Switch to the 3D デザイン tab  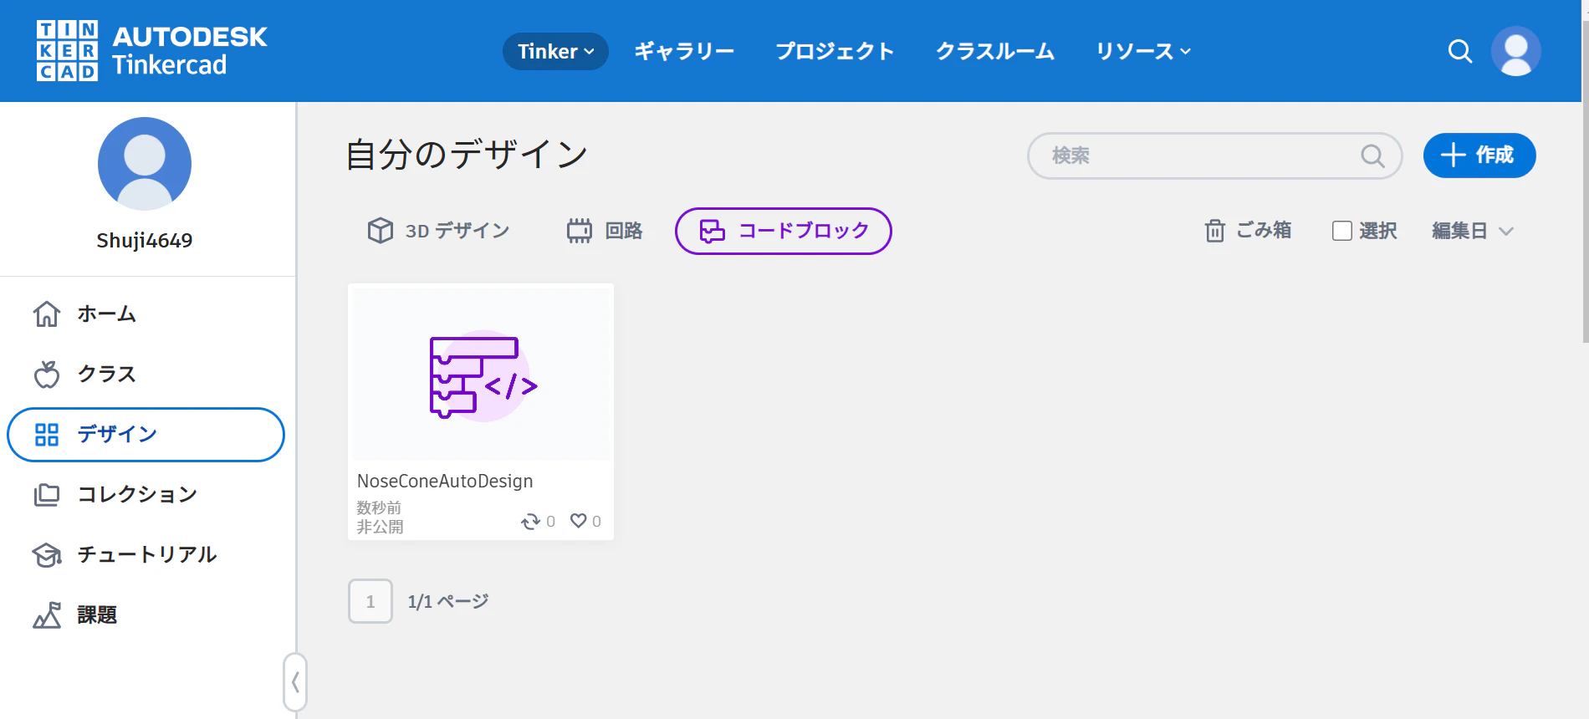pos(438,231)
